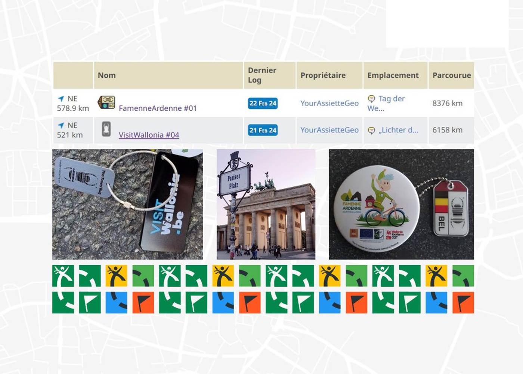
Task: Click the direction arrow beside 521 km
Action: click(x=61, y=126)
